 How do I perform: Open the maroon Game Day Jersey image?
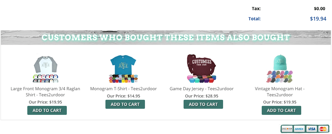tap(202, 68)
